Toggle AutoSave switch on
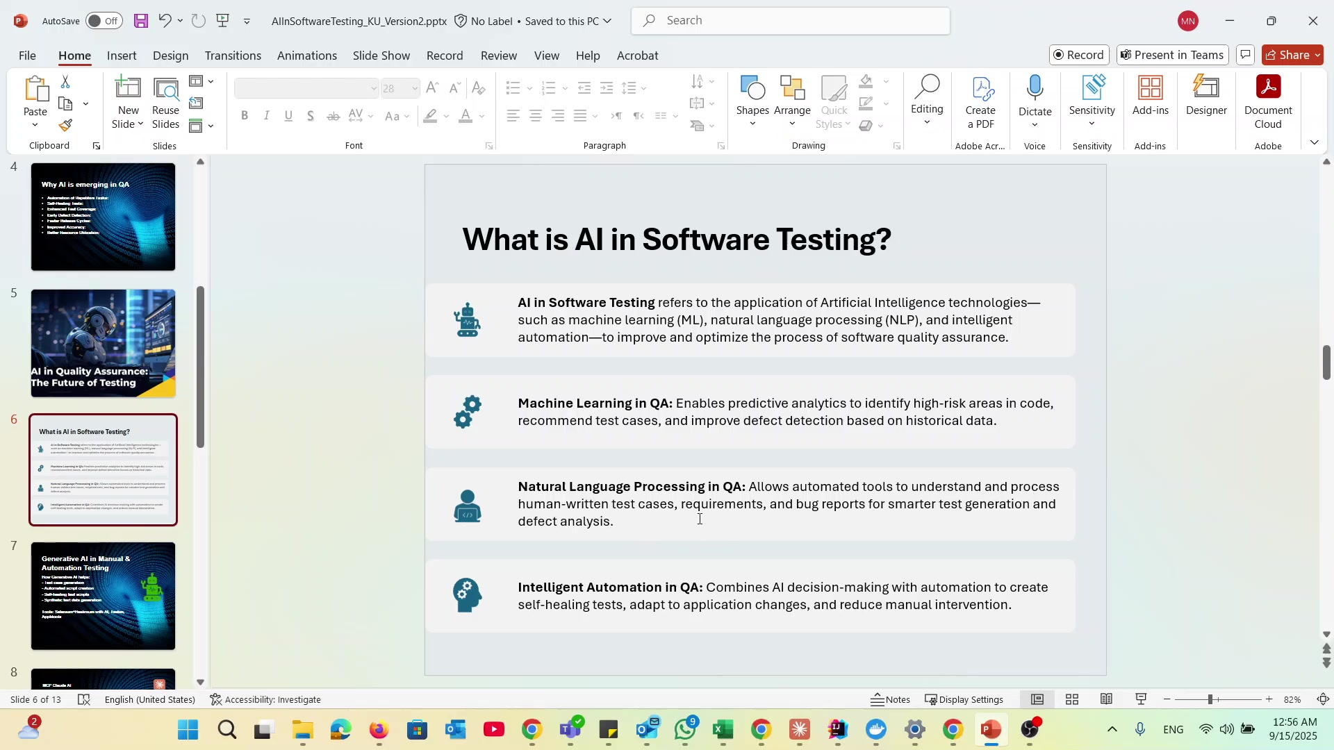 coord(104,21)
